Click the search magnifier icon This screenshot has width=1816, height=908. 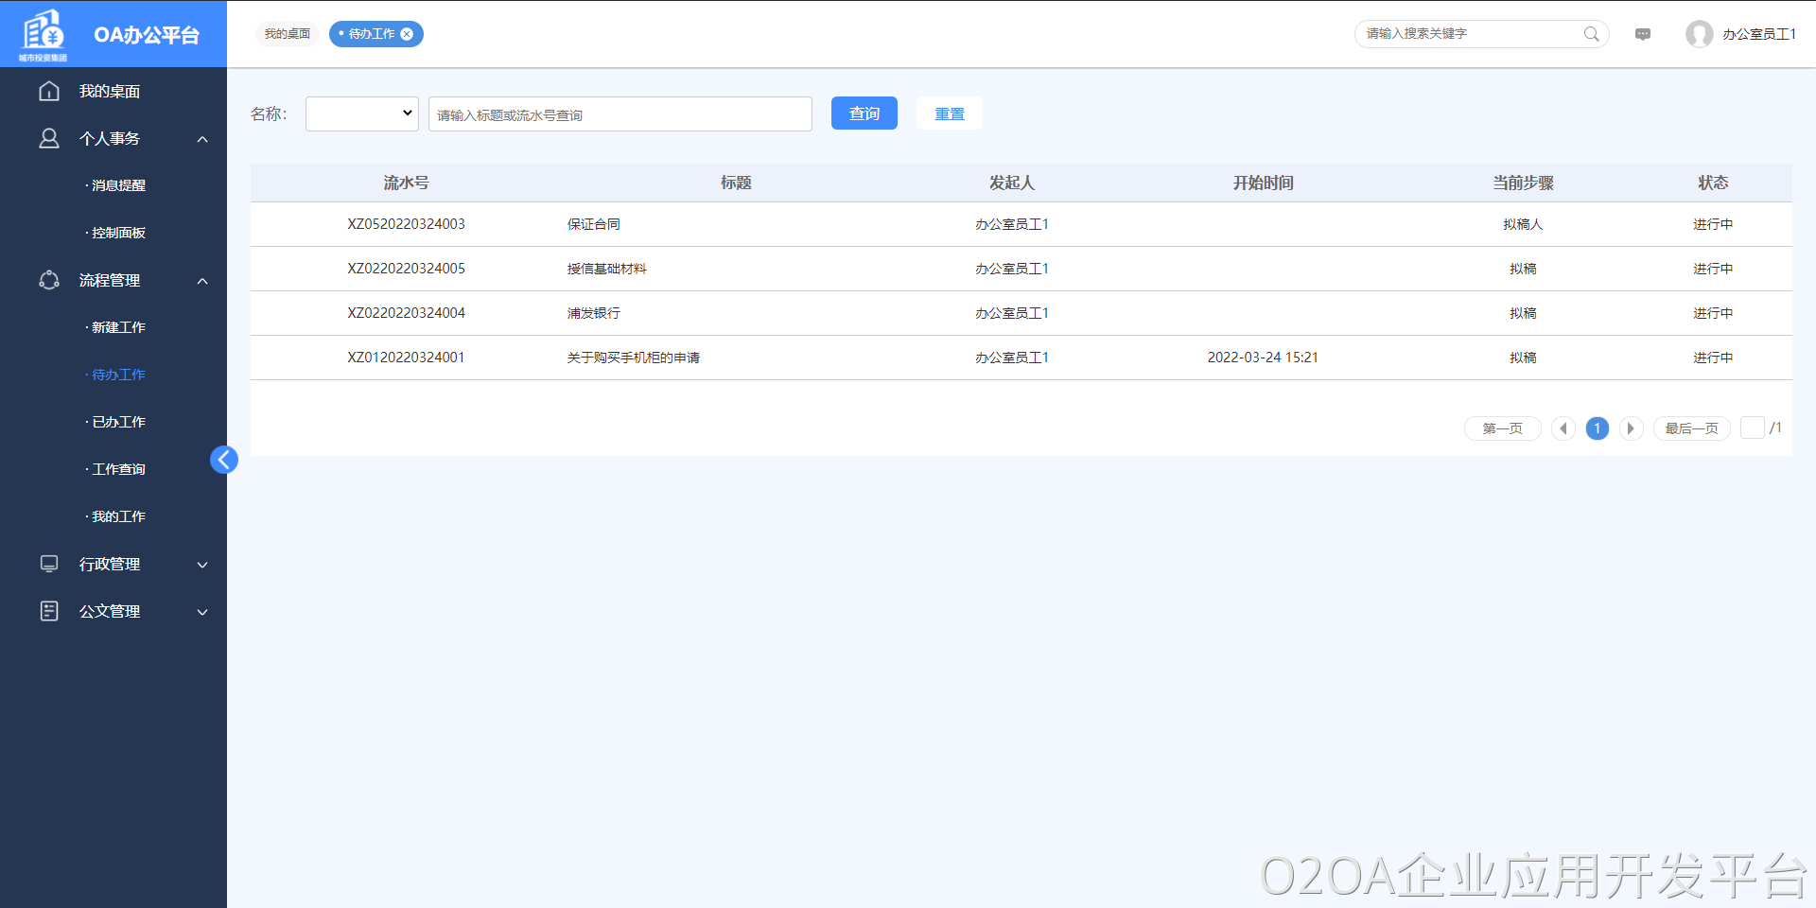tap(1591, 34)
